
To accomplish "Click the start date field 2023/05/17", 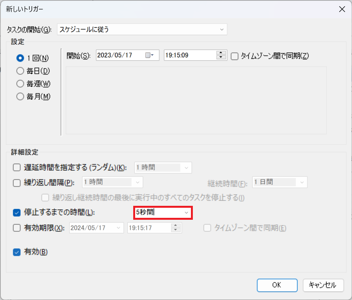I will pos(127,55).
